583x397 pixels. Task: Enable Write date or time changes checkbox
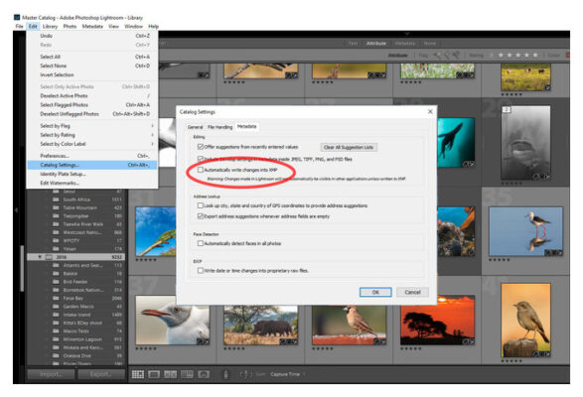point(201,271)
